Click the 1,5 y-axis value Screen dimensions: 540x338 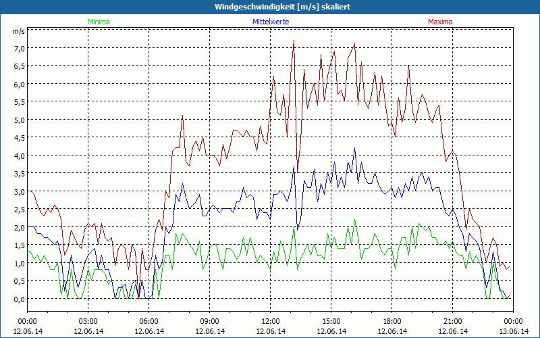[20, 246]
